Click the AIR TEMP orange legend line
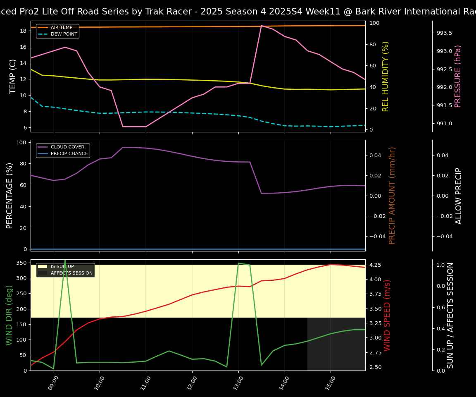This screenshot has height=397, width=476. [x=43, y=28]
